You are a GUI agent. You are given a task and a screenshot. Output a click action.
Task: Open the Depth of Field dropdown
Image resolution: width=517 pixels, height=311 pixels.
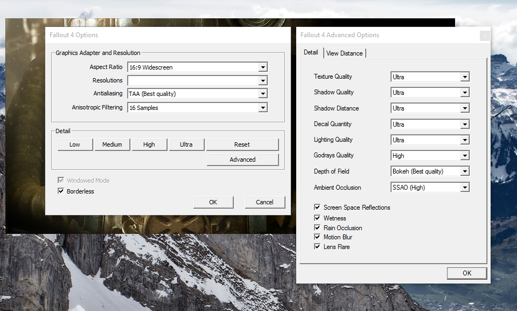pyautogui.click(x=430, y=171)
